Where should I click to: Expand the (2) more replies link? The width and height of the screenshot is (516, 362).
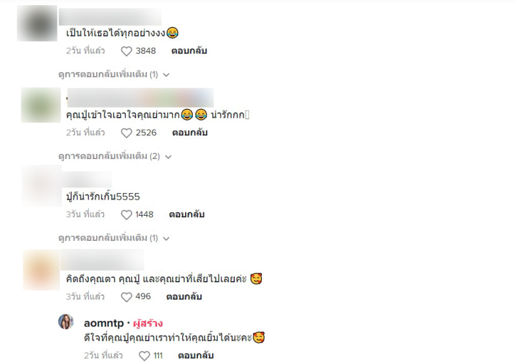pyautogui.click(x=115, y=156)
